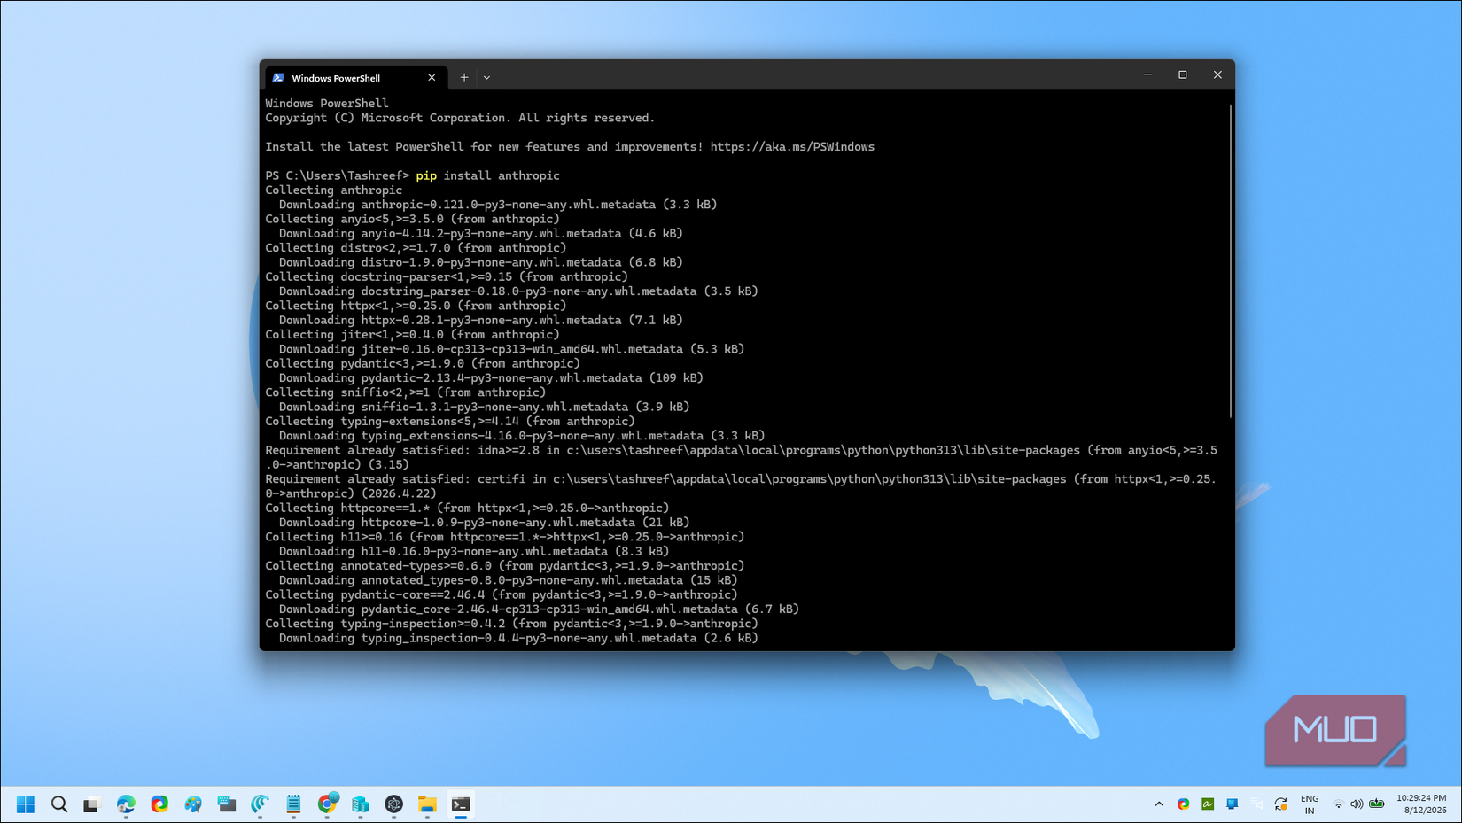The image size is (1462, 823).
Task: Click the blue monitor tray icon
Action: [x=1233, y=804]
